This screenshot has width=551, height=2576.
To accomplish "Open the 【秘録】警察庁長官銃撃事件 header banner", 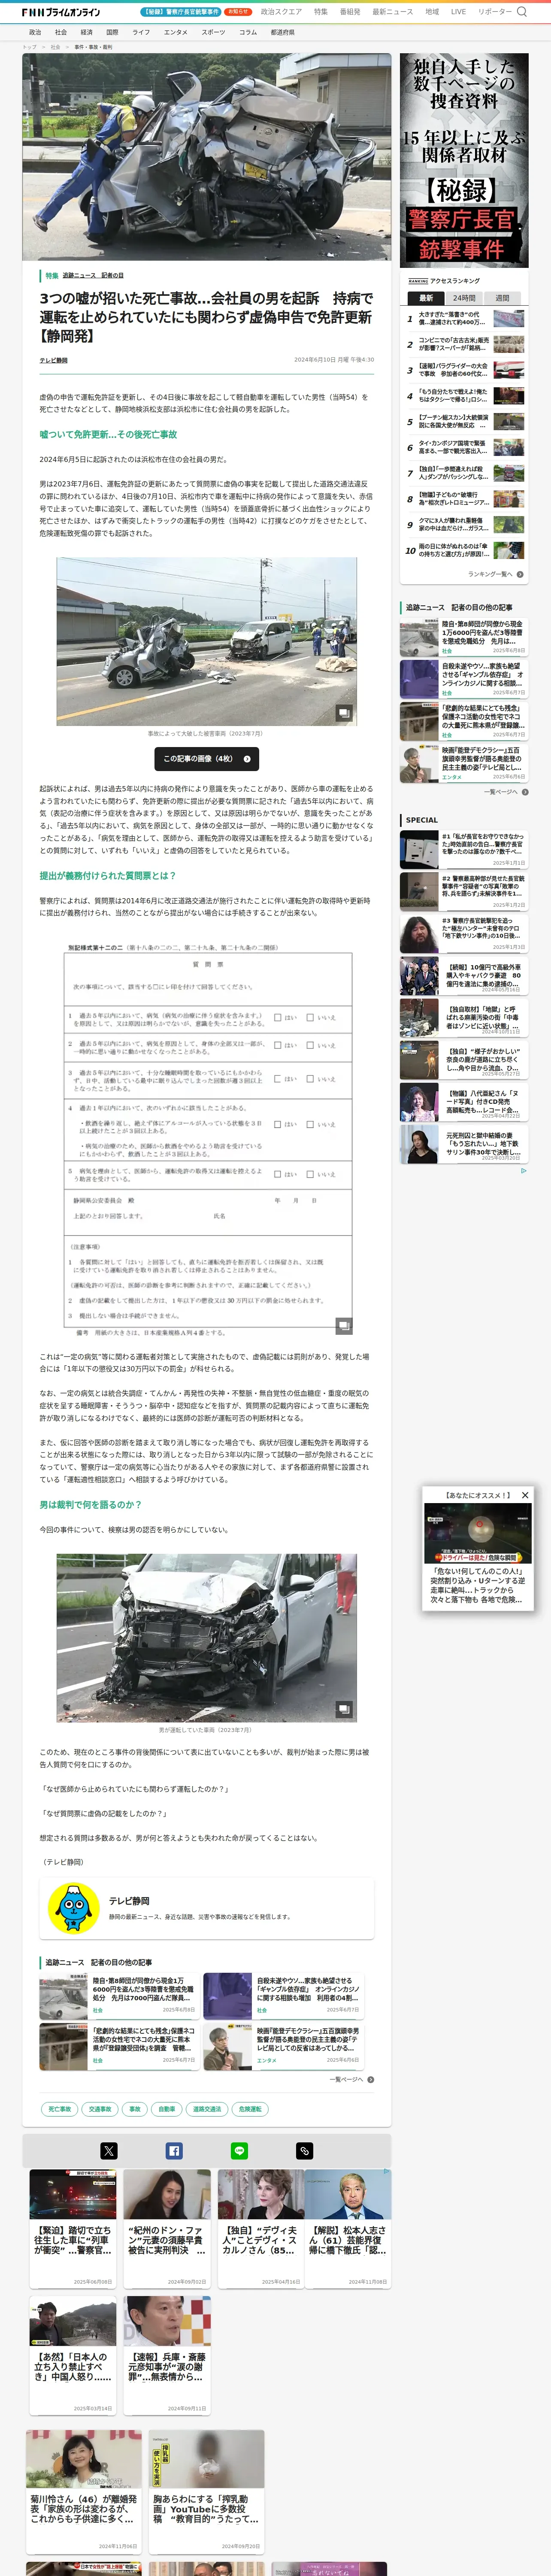I will click(x=181, y=12).
